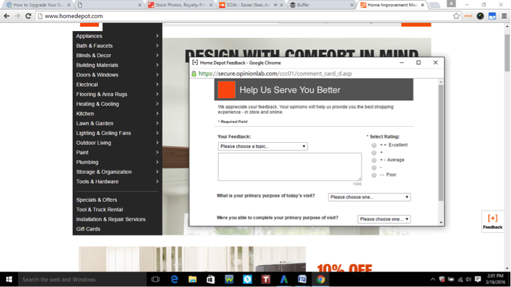The image size is (511, 287).
Task: Bookmark page with the star icon
Action: click(456, 16)
